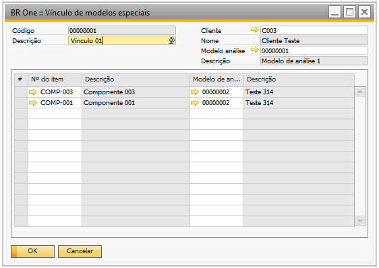This screenshot has height=268, width=379.
Task: Select model 00000002 in COMP-001 row
Action: point(217,103)
